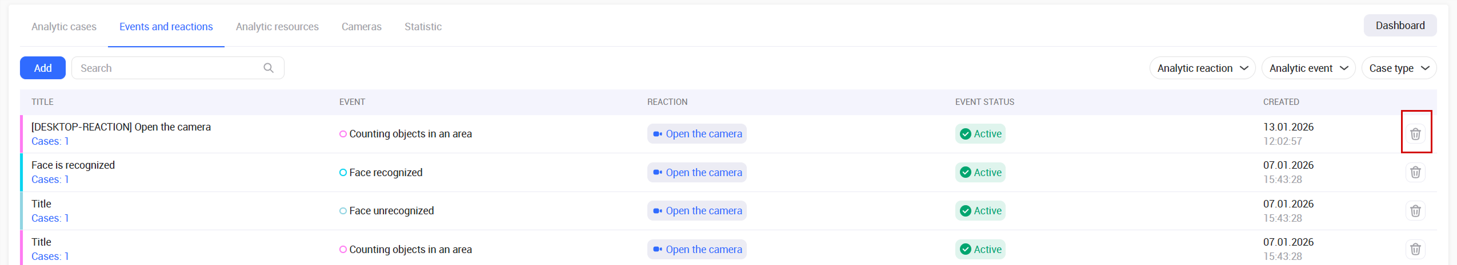1457x265 pixels.
Task: Click Open the camera reaction for Face unrecognized
Action: point(697,211)
